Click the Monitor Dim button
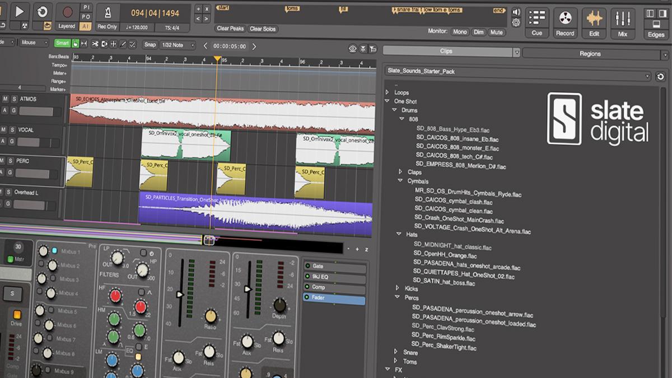Screen dimensions: 672x378 (478, 32)
